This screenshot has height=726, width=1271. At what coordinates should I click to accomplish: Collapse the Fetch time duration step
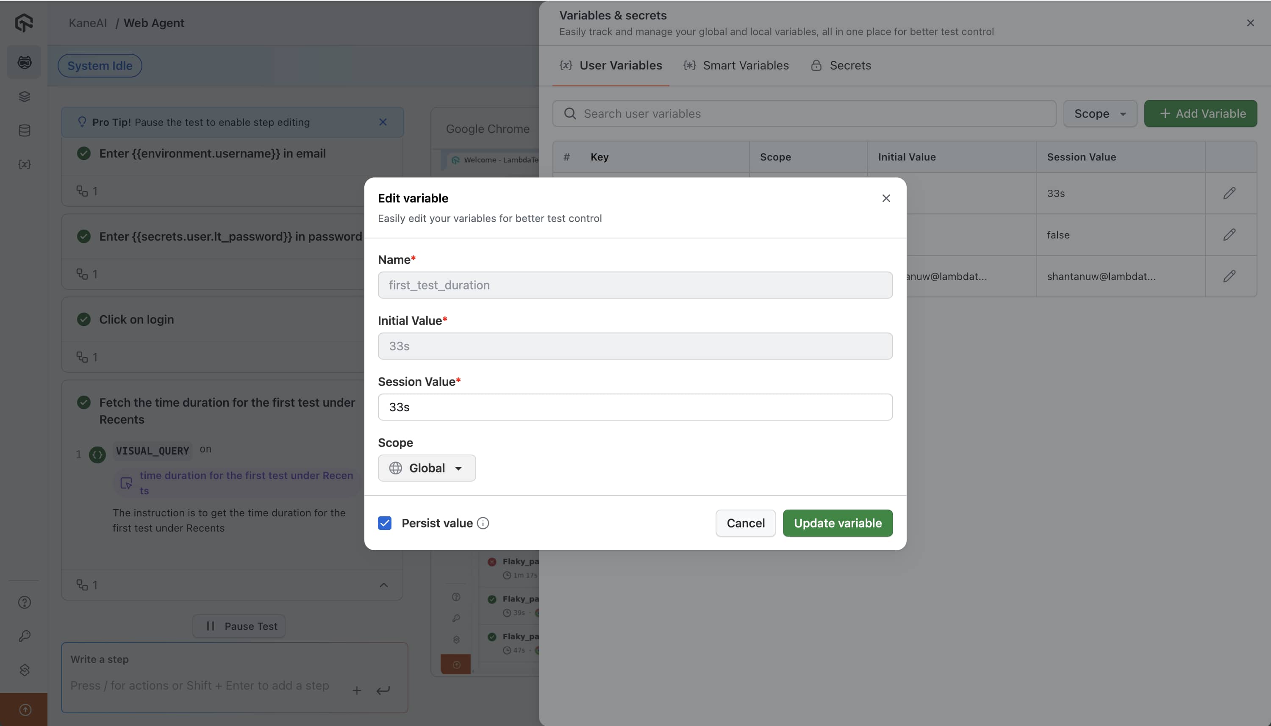383,585
